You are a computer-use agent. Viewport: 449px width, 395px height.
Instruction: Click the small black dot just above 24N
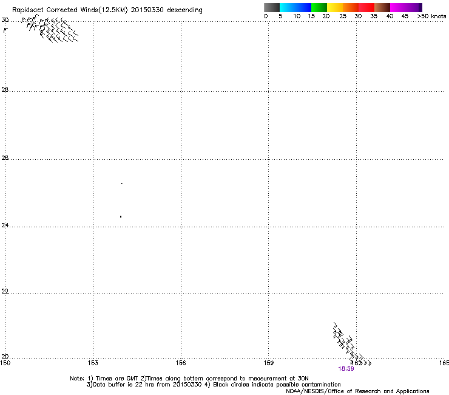(121, 216)
